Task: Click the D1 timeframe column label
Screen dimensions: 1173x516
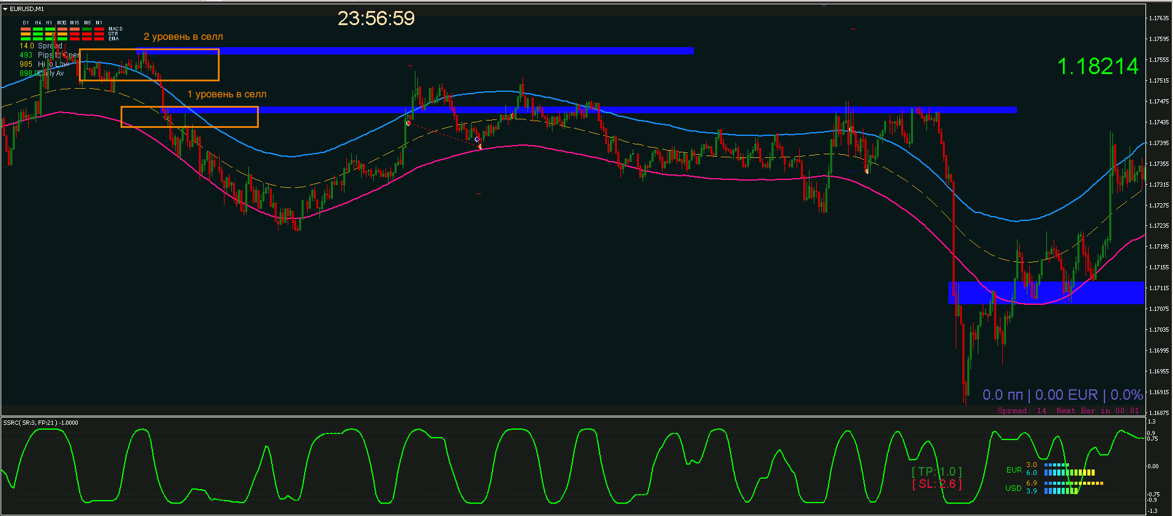Action: 26,23
